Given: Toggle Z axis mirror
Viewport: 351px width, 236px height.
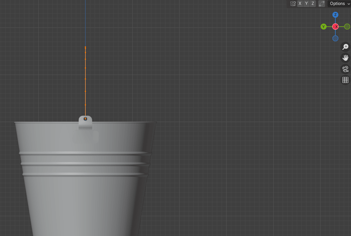Looking at the screenshot, I should [x=313, y=4].
